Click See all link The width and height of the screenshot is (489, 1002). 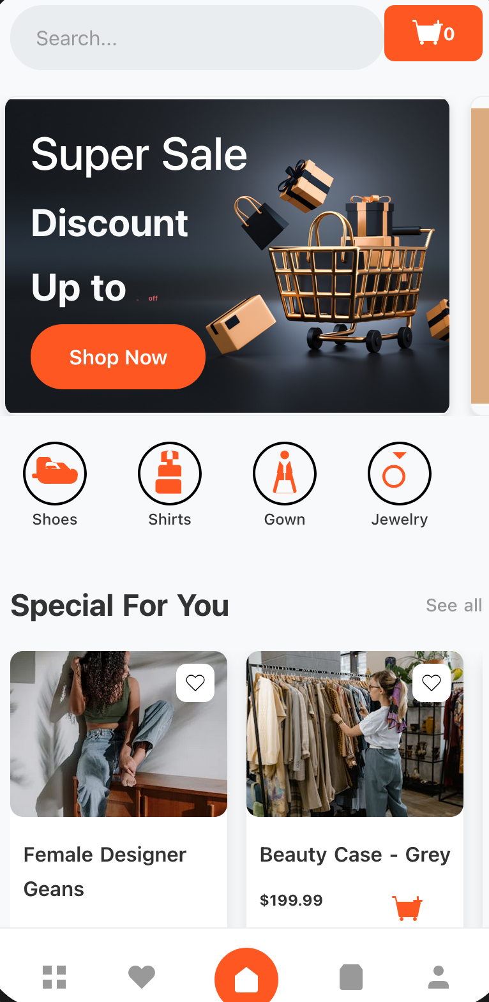pyautogui.click(x=454, y=605)
